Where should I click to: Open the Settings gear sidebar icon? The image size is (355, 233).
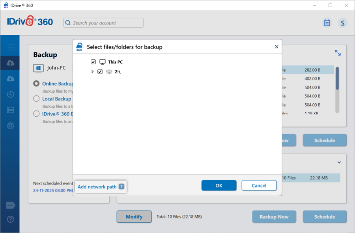pyautogui.click(x=10, y=125)
